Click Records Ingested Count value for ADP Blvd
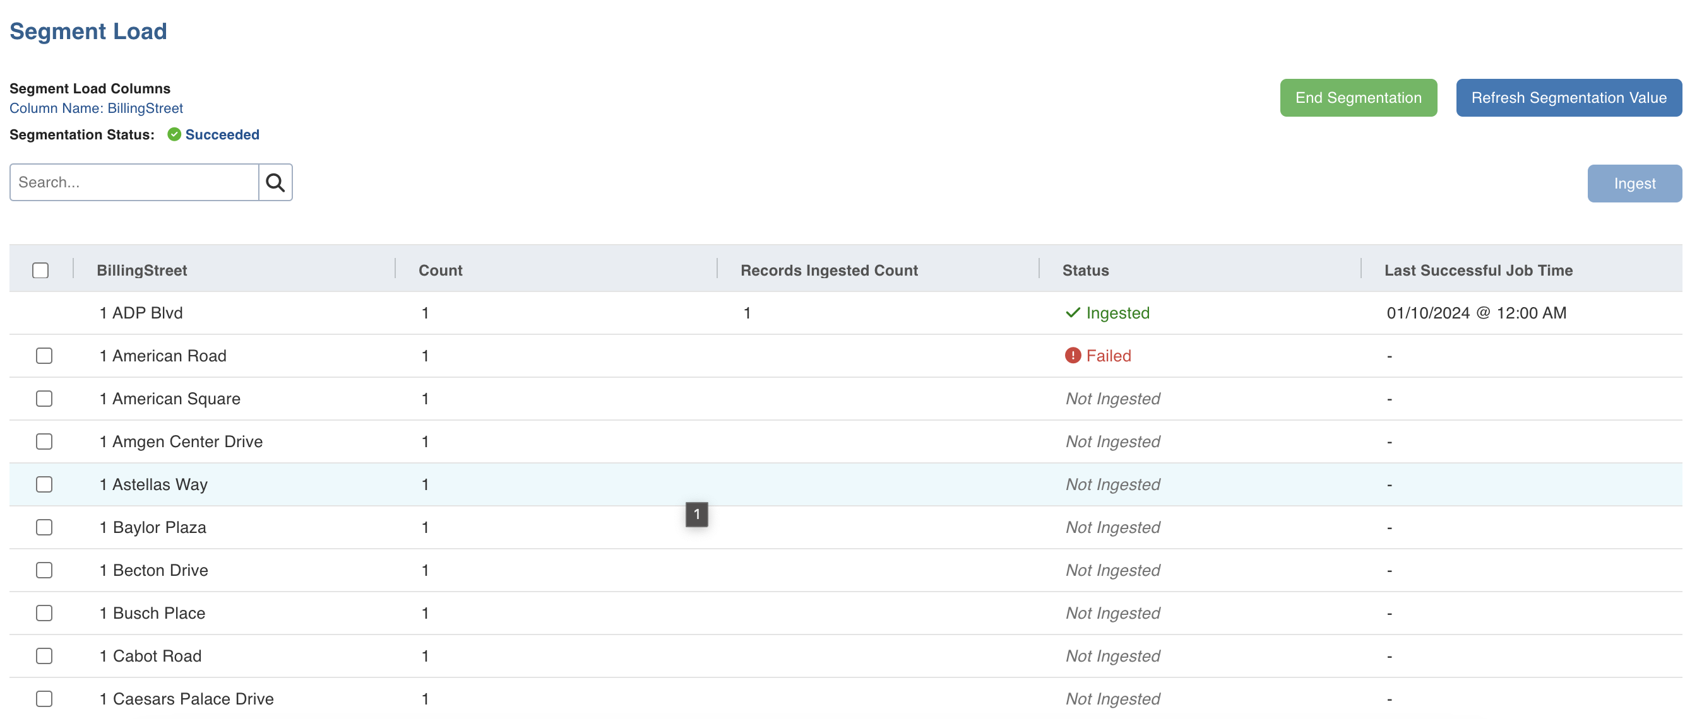 (x=747, y=313)
